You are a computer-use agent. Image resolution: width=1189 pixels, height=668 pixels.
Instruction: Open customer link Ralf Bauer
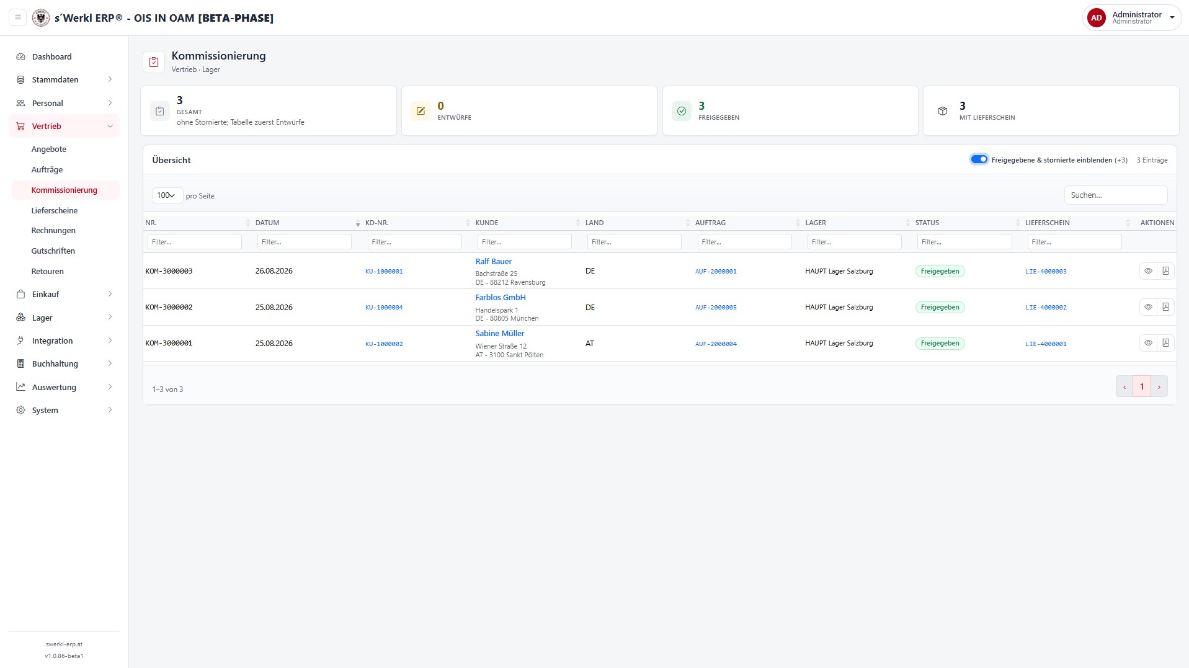[493, 261]
